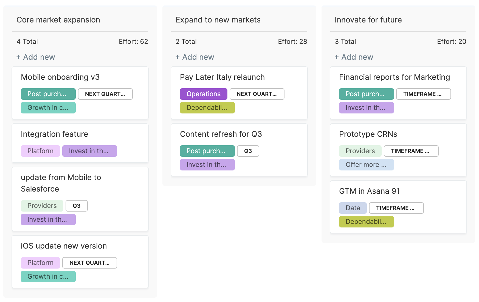Click Platform tag on iOS update card

[40, 263]
